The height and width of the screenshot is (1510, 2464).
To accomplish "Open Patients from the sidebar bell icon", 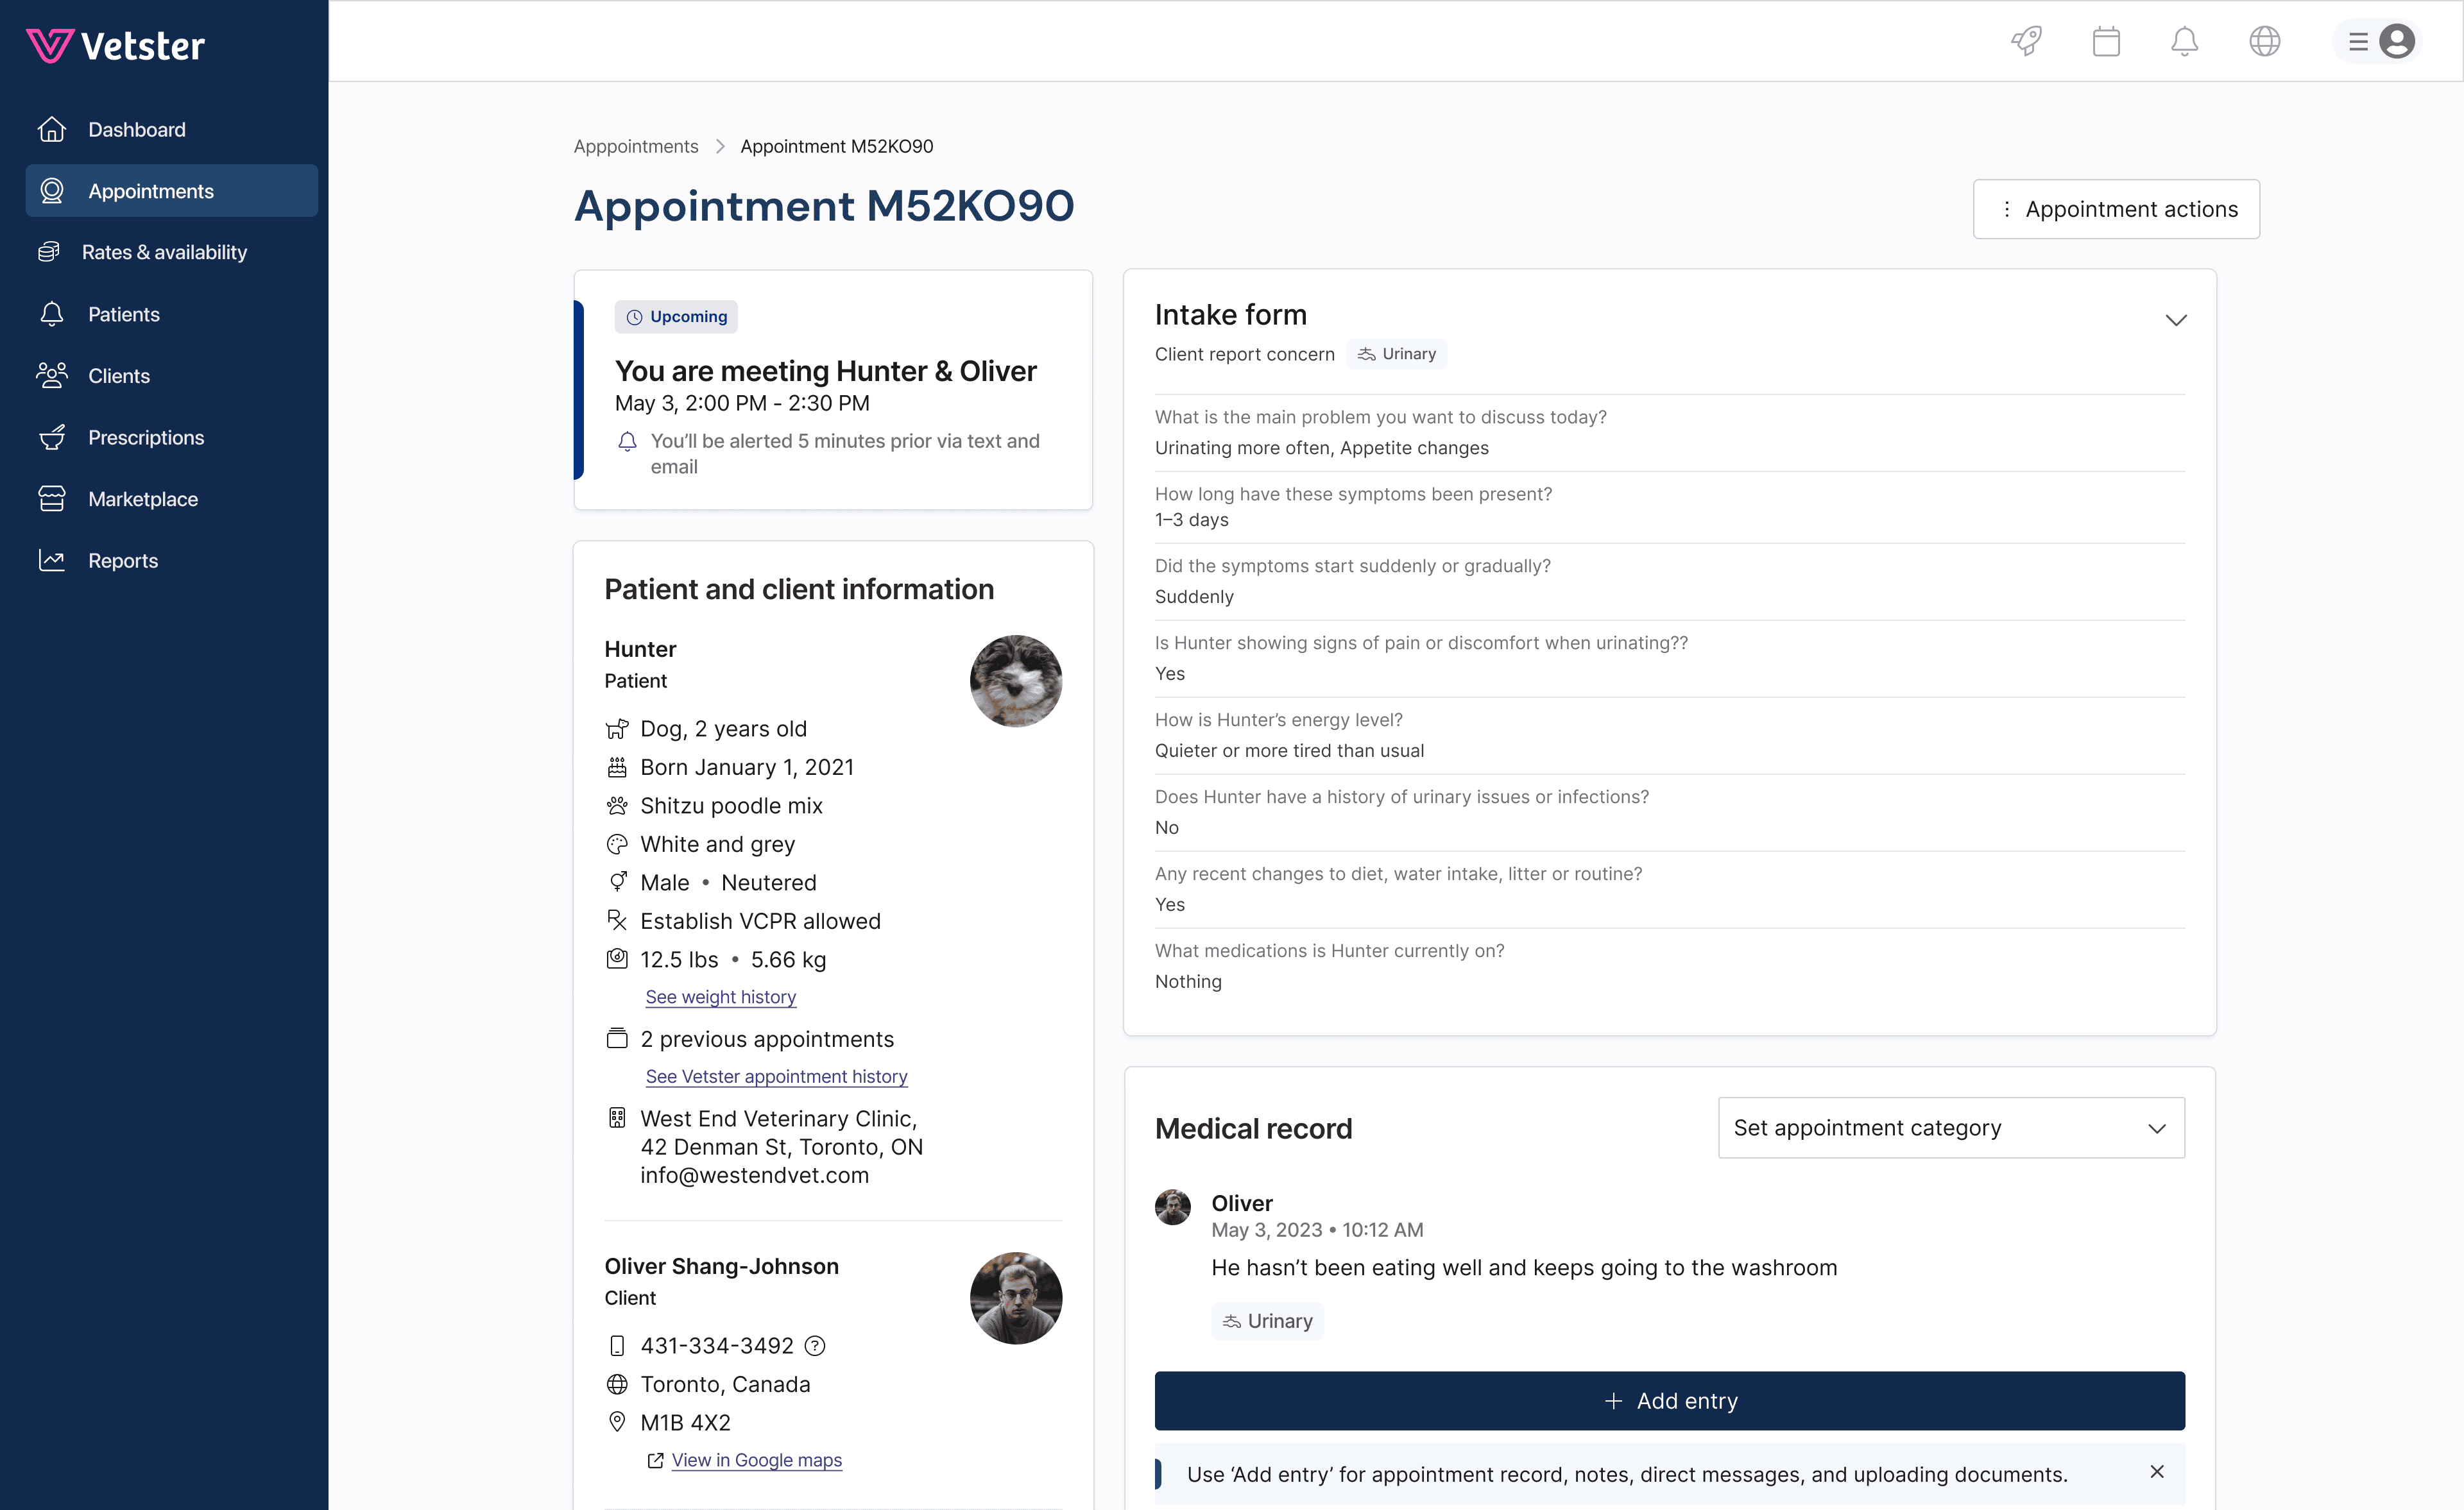I will pyautogui.click(x=52, y=314).
